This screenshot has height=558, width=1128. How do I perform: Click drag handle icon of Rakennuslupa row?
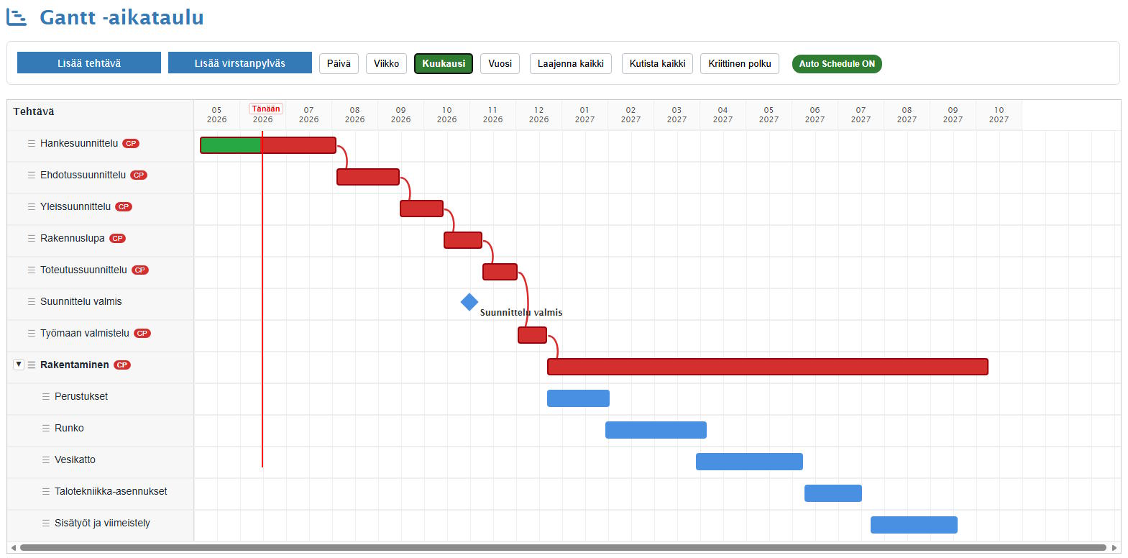32,238
